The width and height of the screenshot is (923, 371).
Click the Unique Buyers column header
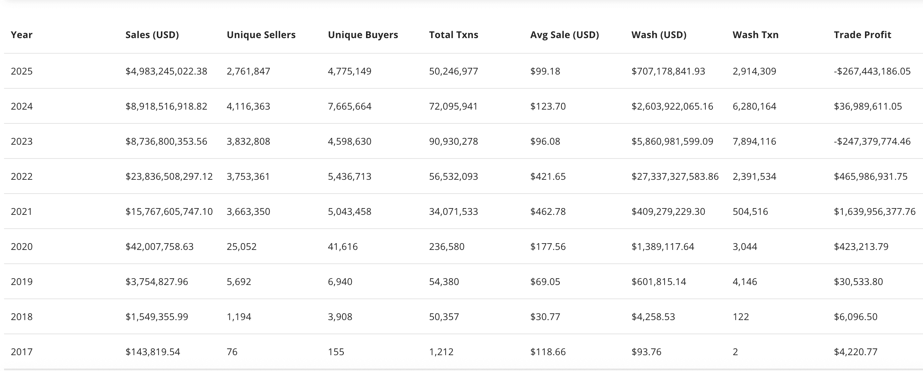[x=363, y=35]
